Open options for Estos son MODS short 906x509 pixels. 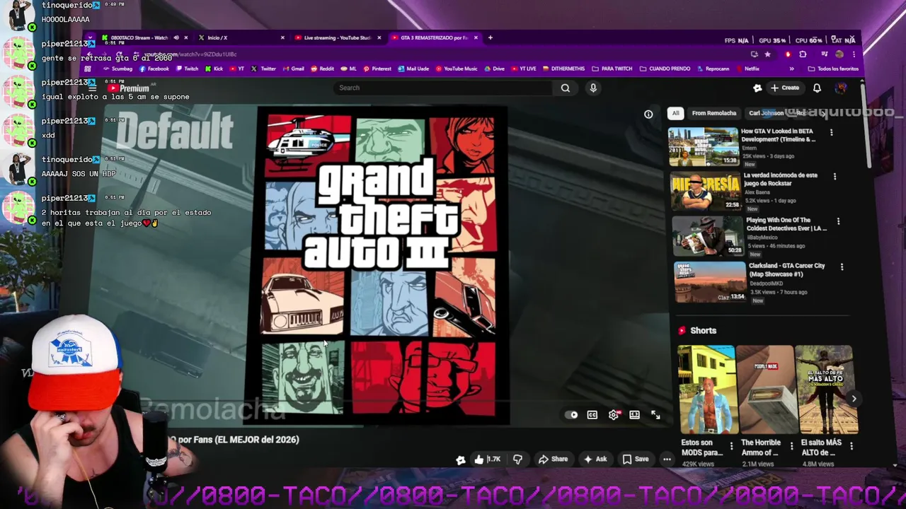(731, 446)
